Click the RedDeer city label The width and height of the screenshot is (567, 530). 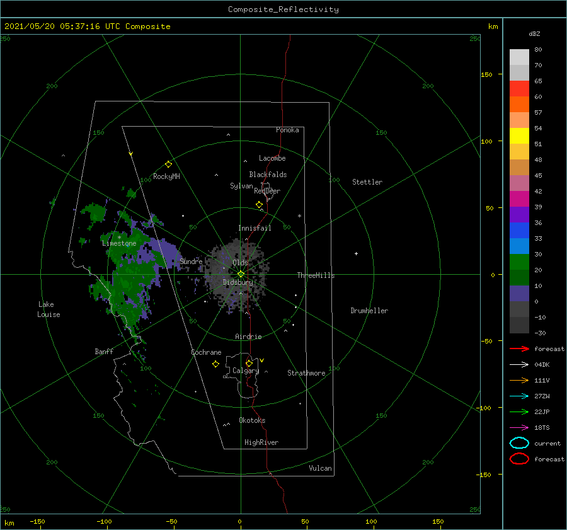pyautogui.click(x=267, y=191)
